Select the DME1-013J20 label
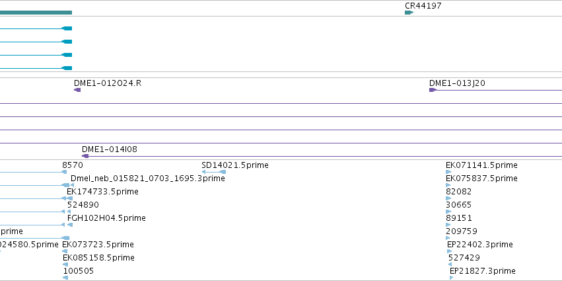The height and width of the screenshot is (281, 562). (x=457, y=83)
